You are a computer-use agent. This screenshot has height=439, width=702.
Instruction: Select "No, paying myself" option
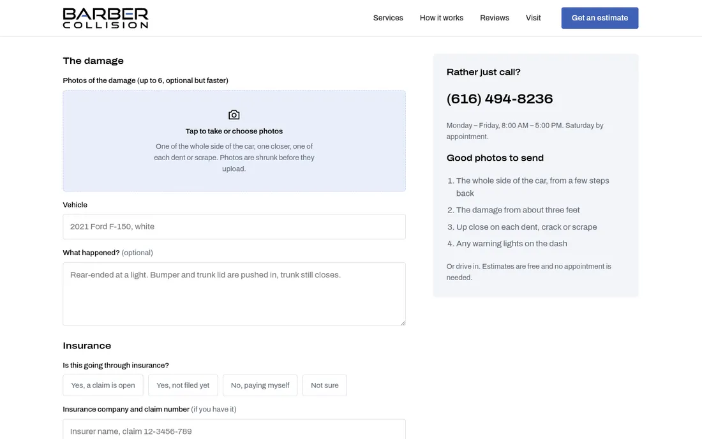pyautogui.click(x=260, y=385)
